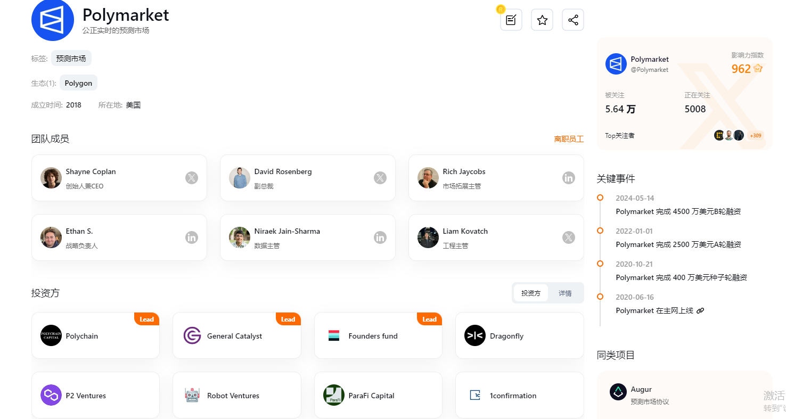Open Ethan S. team member card
Viewport: 786px width, 419px height.
point(119,237)
